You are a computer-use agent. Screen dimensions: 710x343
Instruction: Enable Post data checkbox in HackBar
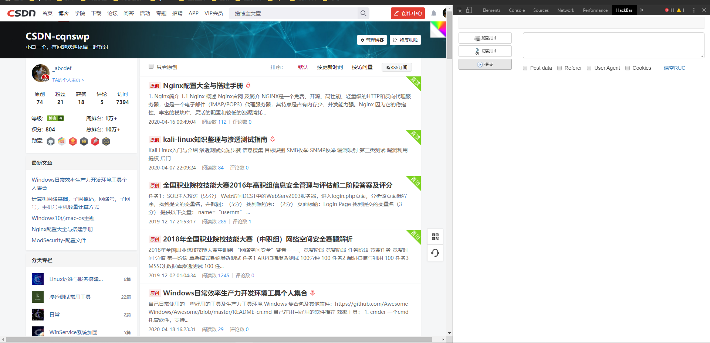coord(525,68)
